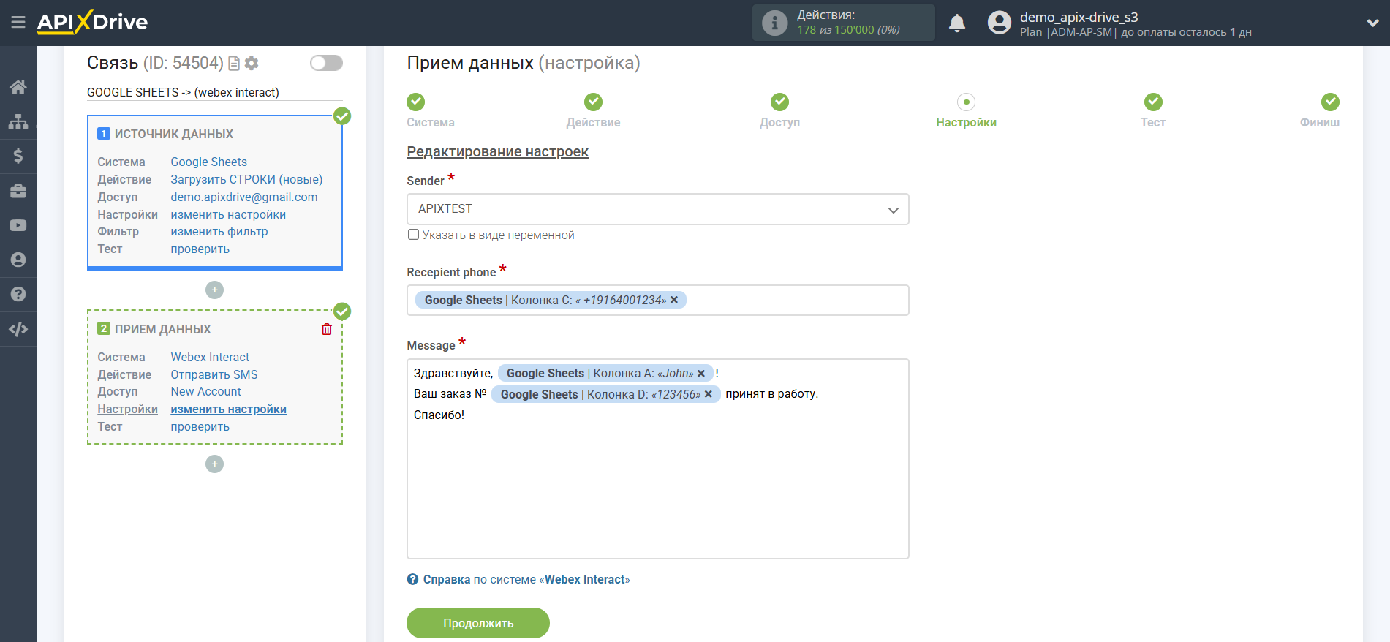Open the billing dollar icon
The image size is (1390, 642).
coord(18,156)
